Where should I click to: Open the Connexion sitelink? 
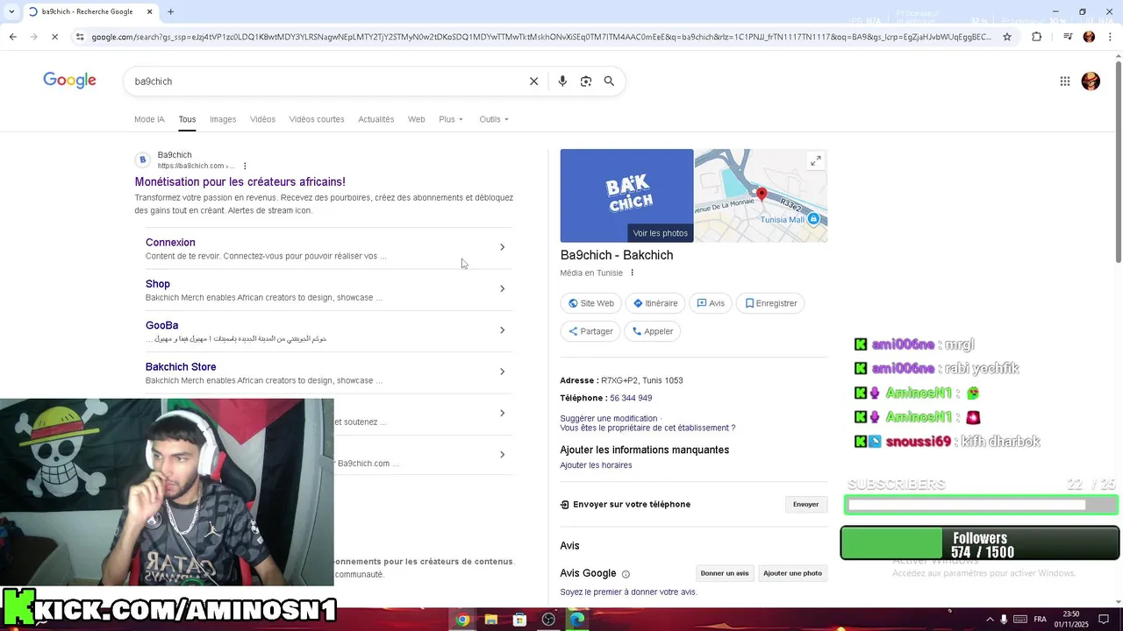[x=170, y=242]
